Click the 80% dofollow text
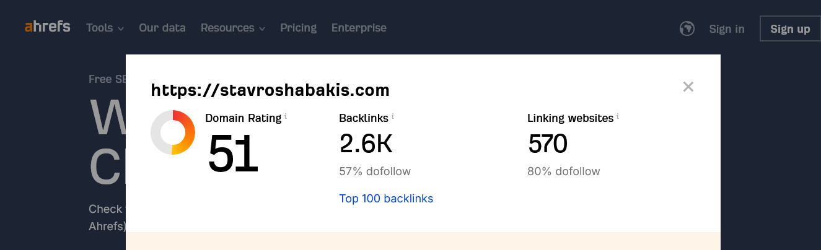 pyautogui.click(x=563, y=171)
